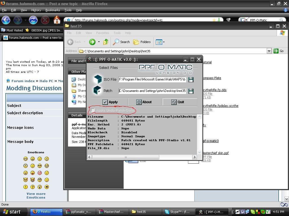Open the Firefox View menu
This screenshot has height=216, width=289.
click(x=24, y=10)
